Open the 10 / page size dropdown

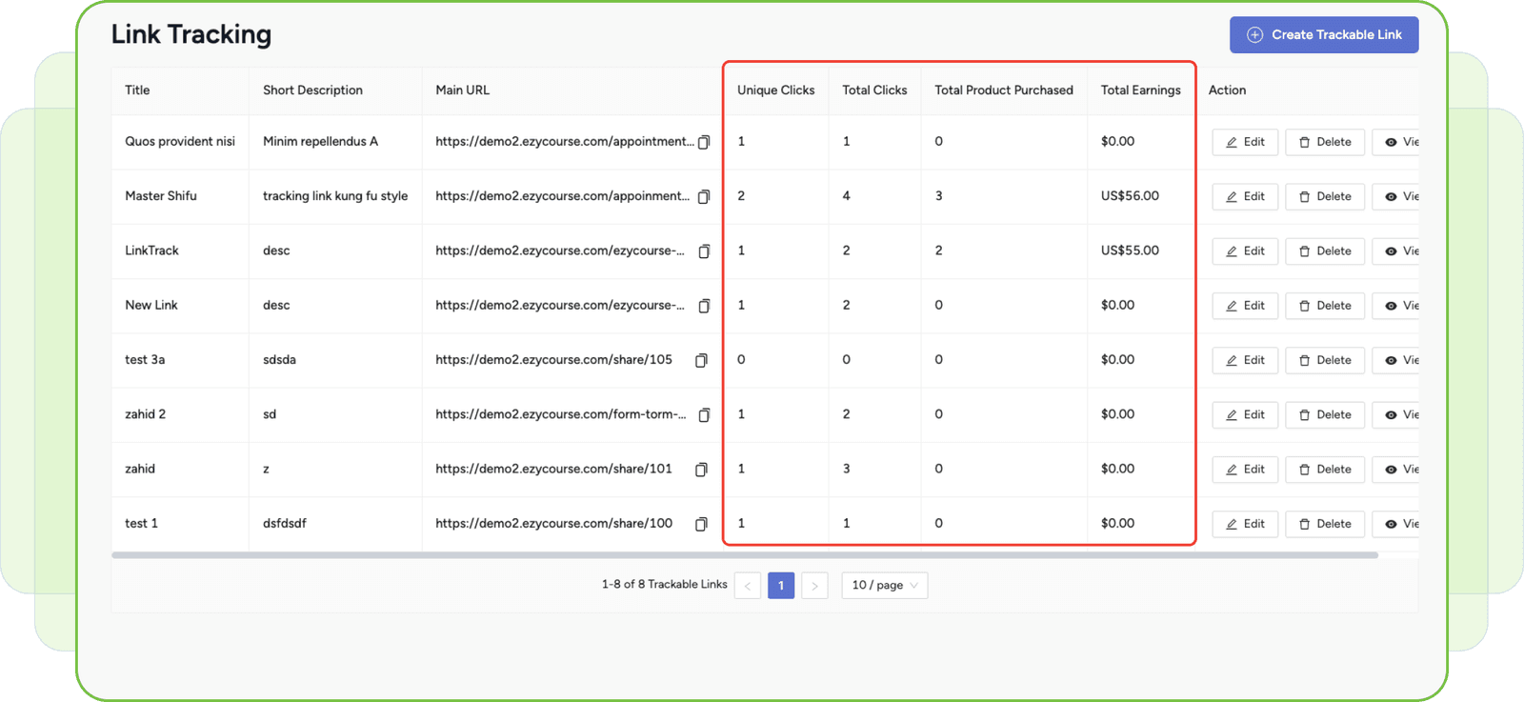[x=884, y=585]
